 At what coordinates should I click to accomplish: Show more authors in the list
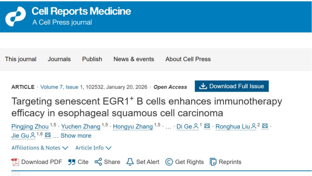coord(76,136)
